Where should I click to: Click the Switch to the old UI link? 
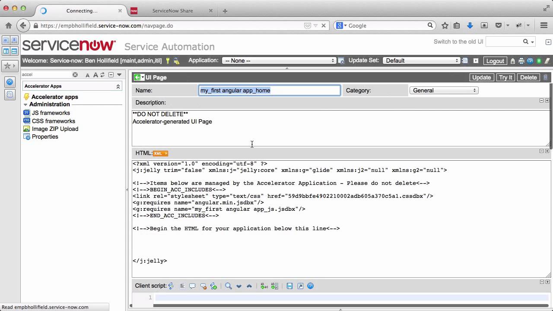[458, 42]
